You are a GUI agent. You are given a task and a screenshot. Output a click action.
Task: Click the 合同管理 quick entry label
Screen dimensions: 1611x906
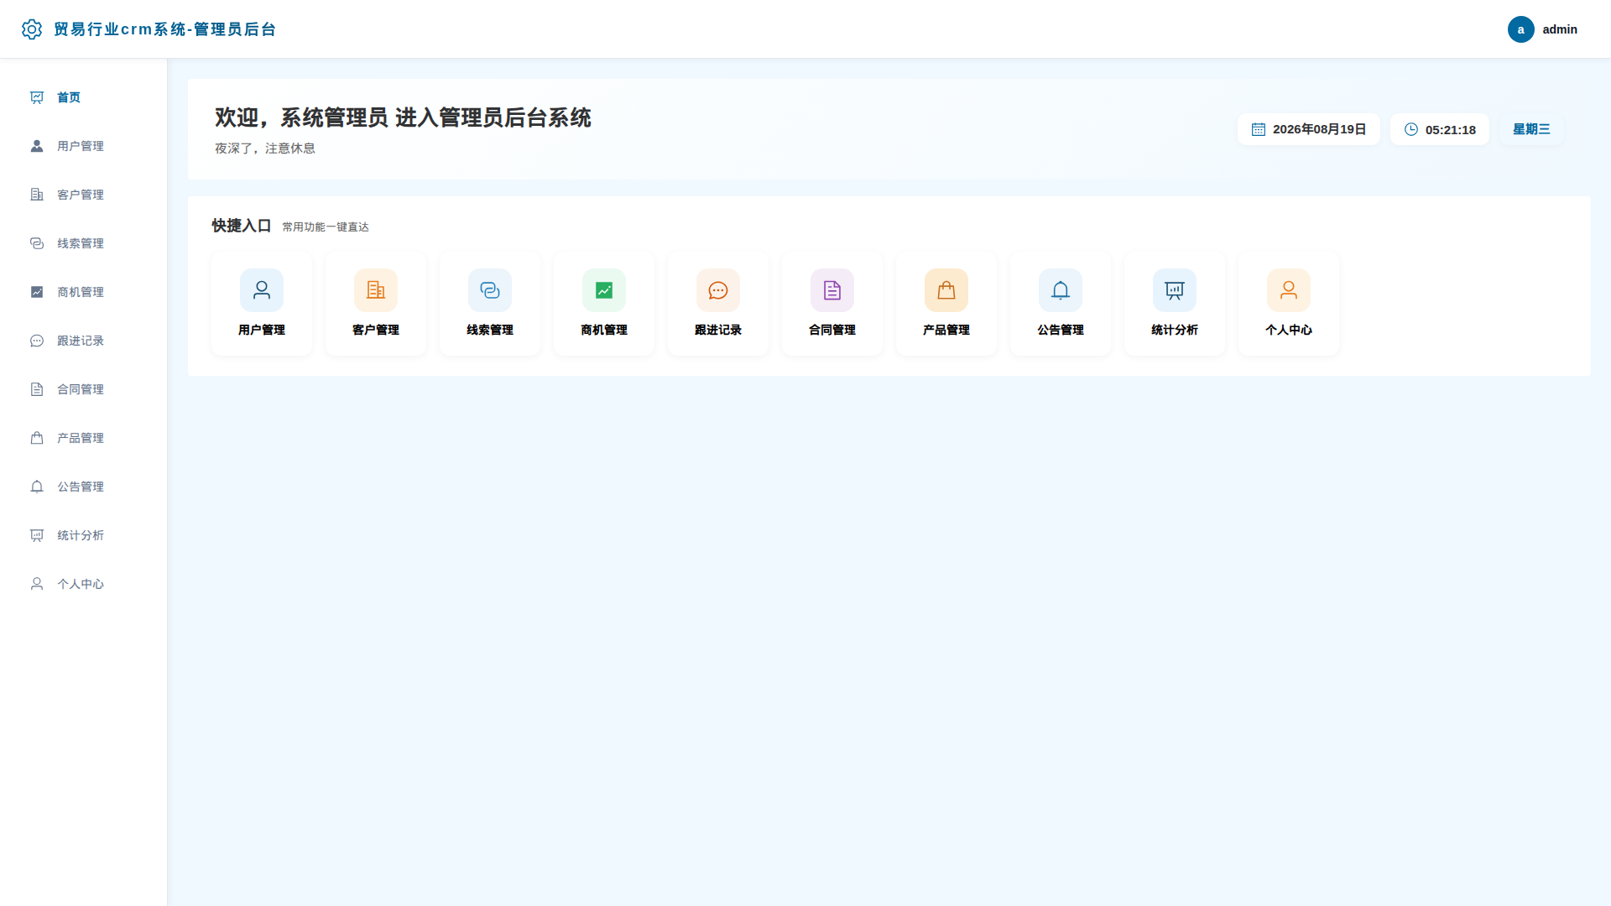pos(832,330)
